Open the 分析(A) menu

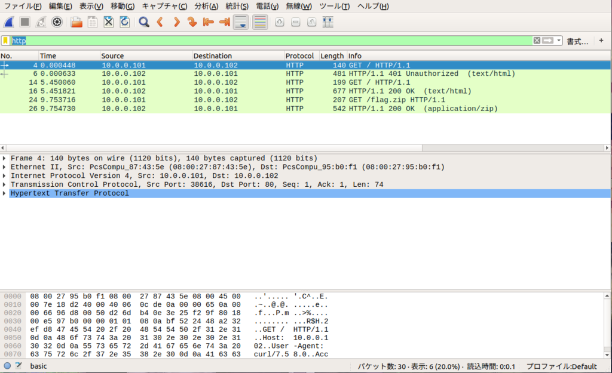(x=206, y=6)
